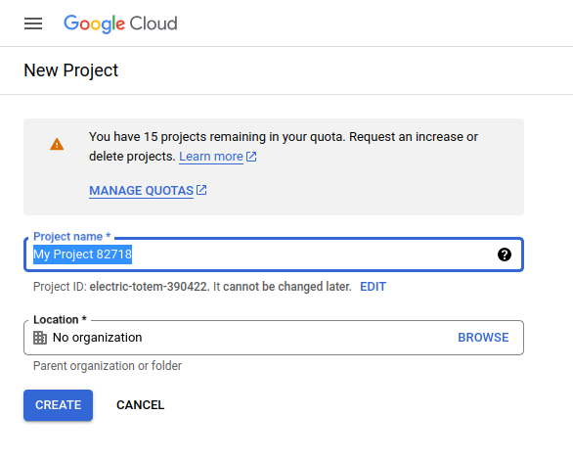Click the No organization location text
This screenshot has height=463, width=573.
coord(97,337)
